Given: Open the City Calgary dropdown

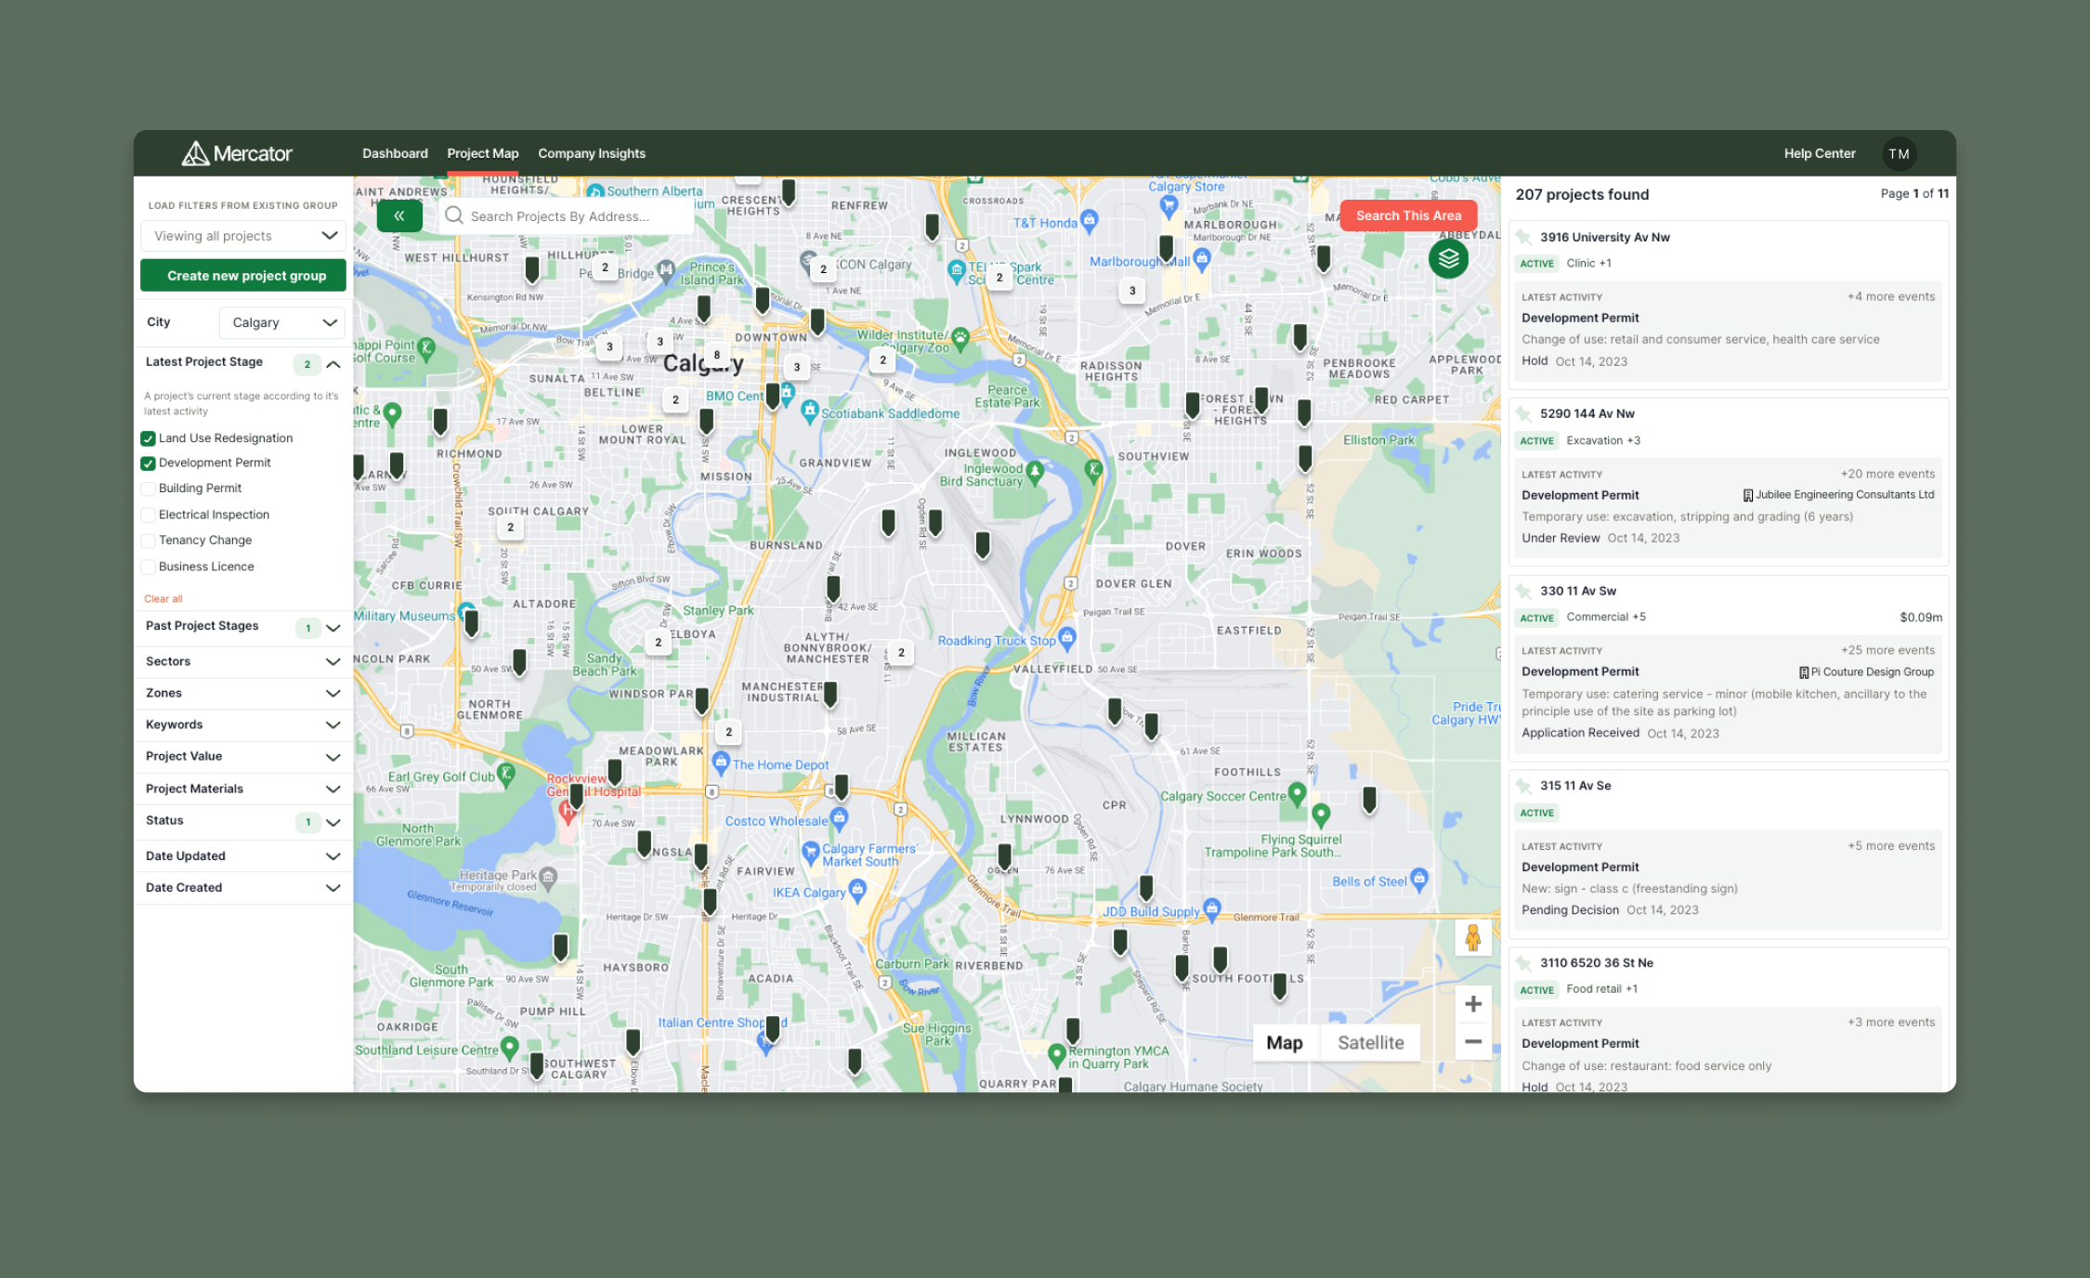Looking at the screenshot, I should [x=281, y=322].
